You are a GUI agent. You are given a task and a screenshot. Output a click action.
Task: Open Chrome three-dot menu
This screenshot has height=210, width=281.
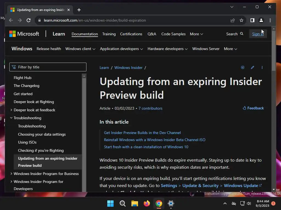pyautogui.click(x=270, y=20)
